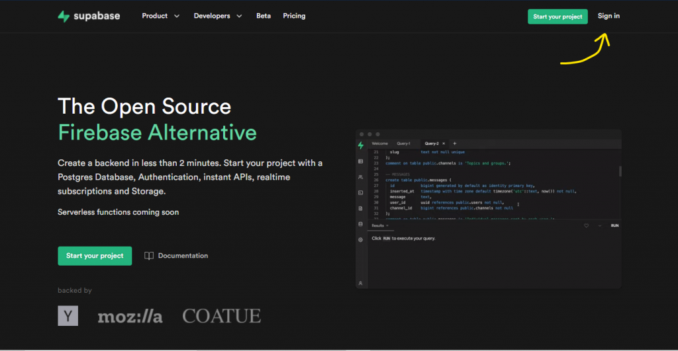Click the Y Combinator logo
The image size is (678, 351).
[68, 315]
